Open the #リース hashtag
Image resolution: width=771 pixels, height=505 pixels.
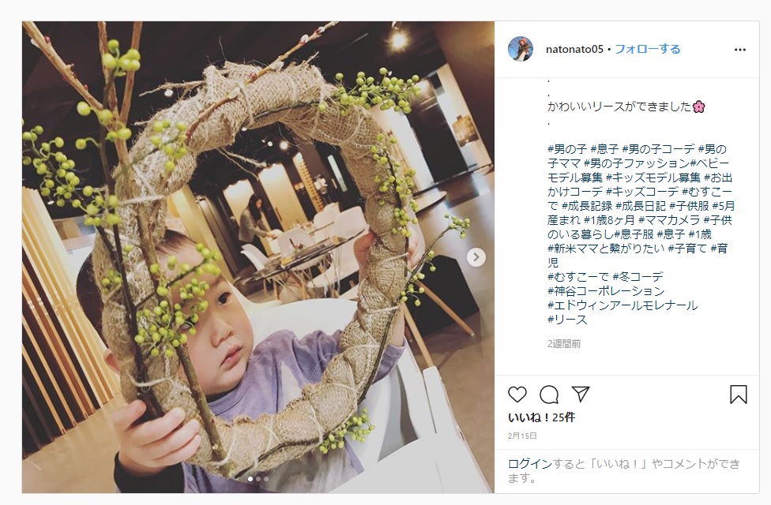click(567, 320)
